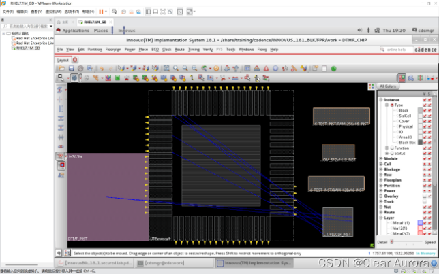Click the Zoom Out magnifier icon
The image size is (439, 274).
(x=185, y=69)
